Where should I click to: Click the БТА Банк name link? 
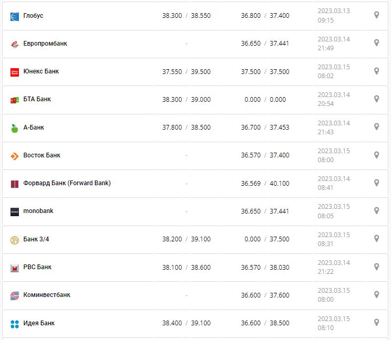point(37,99)
